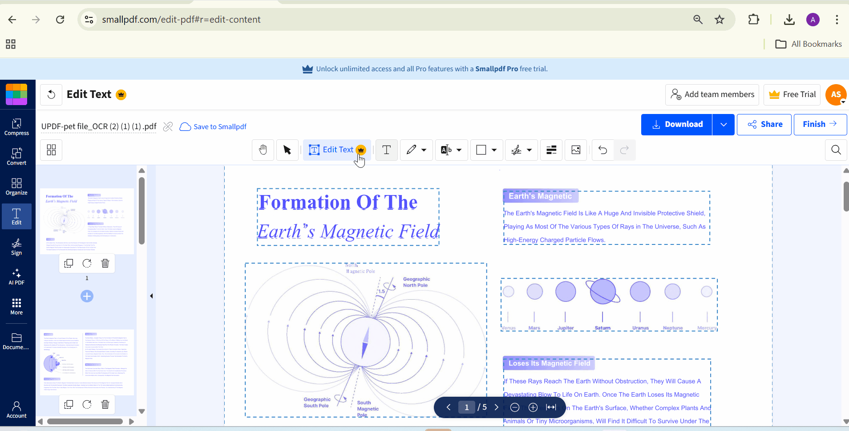
Task: Delete page 2 with trash icon
Action: click(105, 405)
